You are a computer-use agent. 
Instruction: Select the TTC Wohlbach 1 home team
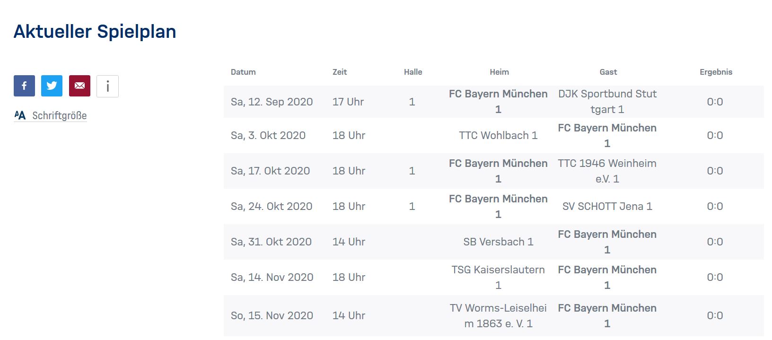(x=498, y=136)
